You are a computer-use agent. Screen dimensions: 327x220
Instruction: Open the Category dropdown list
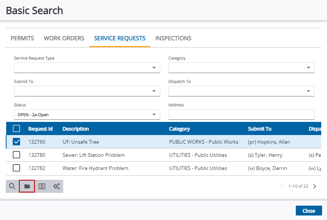click(x=242, y=68)
